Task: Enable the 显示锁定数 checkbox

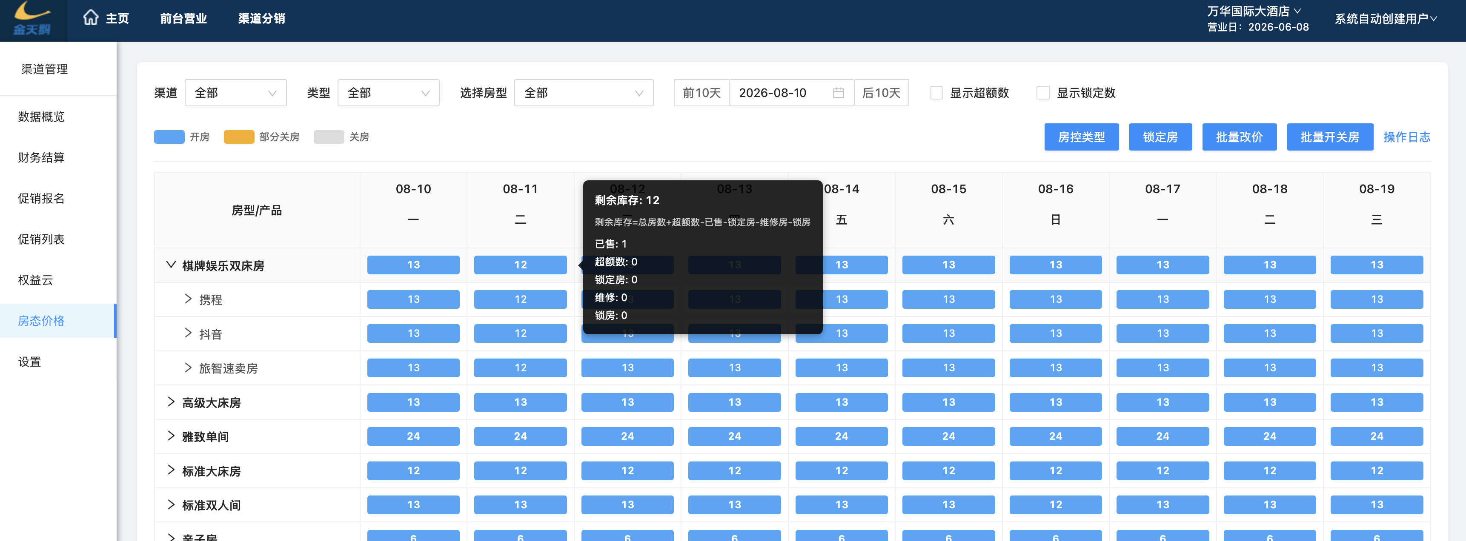Action: pyautogui.click(x=1043, y=93)
